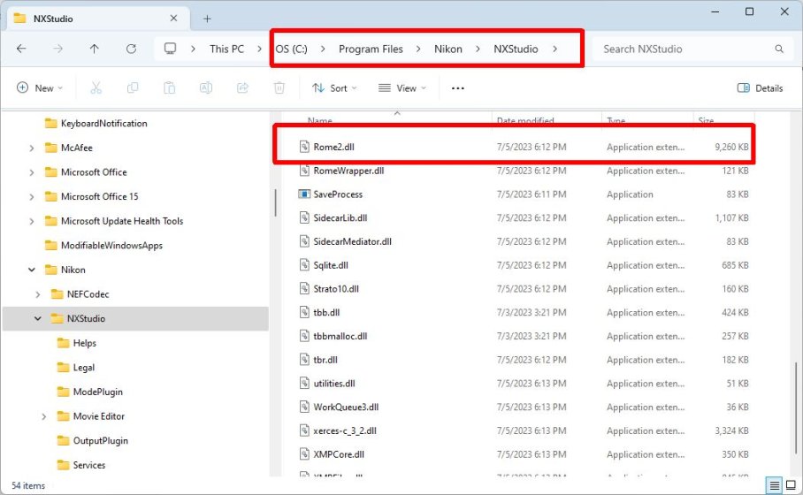Screen dimensions: 803x495
Task: Click the Rename icon in toolbar
Action: pyautogui.click(x=205, y=88)
